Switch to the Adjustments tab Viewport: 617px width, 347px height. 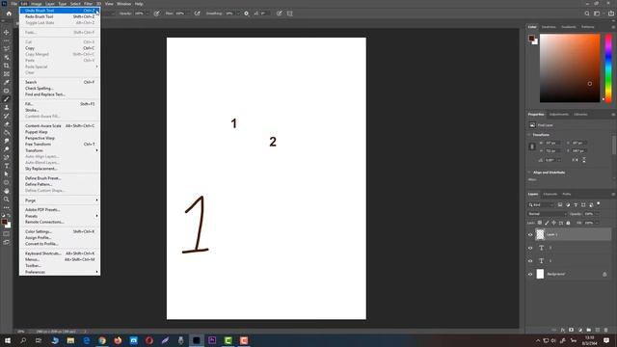point(559,114)
